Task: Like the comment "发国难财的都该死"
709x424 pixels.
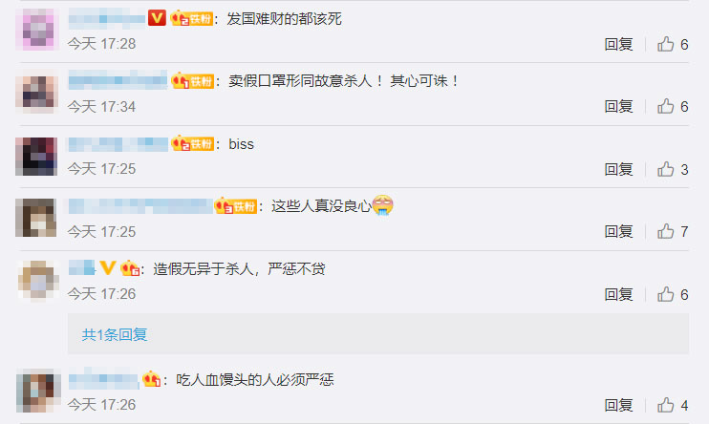Action: 666,44
